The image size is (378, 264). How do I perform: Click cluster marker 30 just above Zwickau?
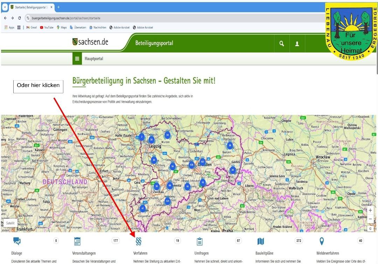point(157,186)
